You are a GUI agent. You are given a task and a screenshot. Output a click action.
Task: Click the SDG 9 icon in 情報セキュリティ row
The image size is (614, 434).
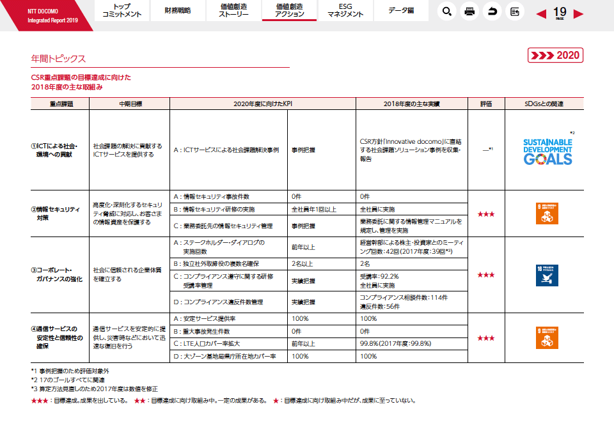coord(547,213)
